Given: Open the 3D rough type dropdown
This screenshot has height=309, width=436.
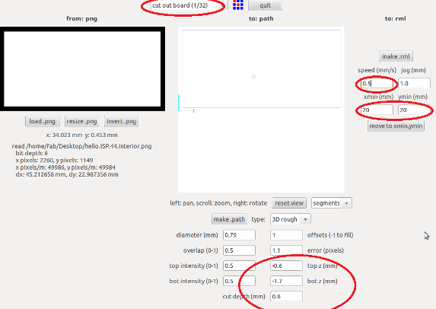Looking at the screenshot, I should (291, 219).
